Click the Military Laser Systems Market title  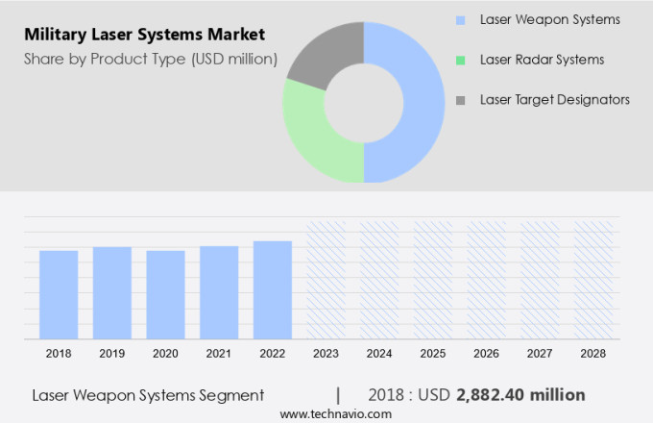point(144,36)
